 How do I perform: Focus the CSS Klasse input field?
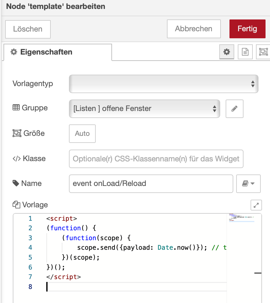(156, 159)
